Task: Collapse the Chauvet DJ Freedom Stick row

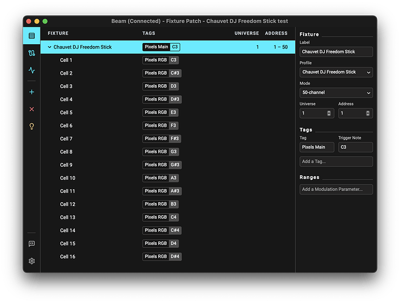Action: [x=50, y=47]
